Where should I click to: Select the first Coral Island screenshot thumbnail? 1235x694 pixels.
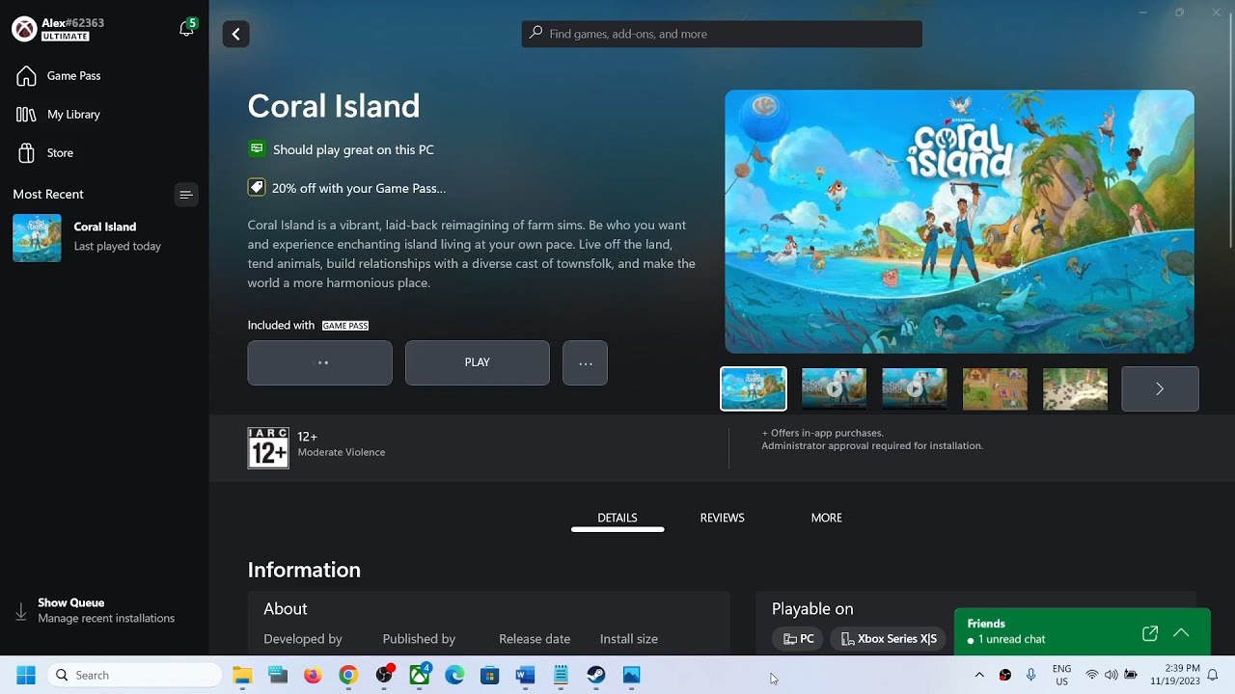point(754,388)
